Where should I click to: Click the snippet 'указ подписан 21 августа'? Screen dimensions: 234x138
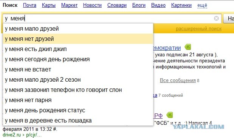(184, 55)
